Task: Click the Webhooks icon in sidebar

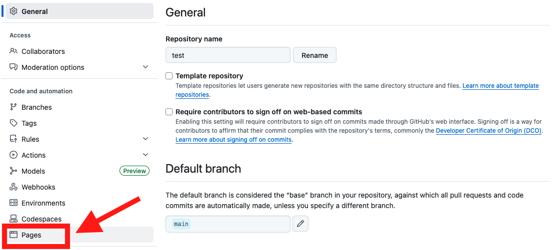Action: pos(13,187)
